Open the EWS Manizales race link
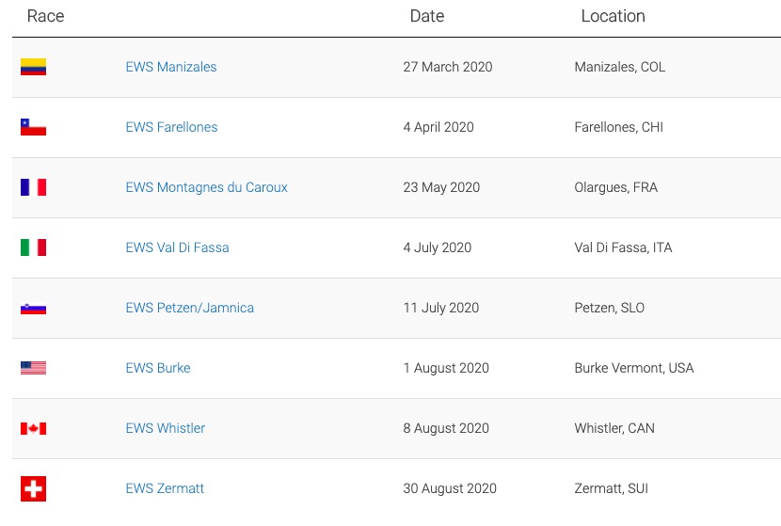The image size is (781, 526). click(171, 67)
